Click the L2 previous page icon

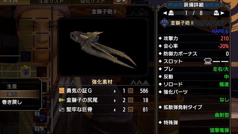(171, 13)
